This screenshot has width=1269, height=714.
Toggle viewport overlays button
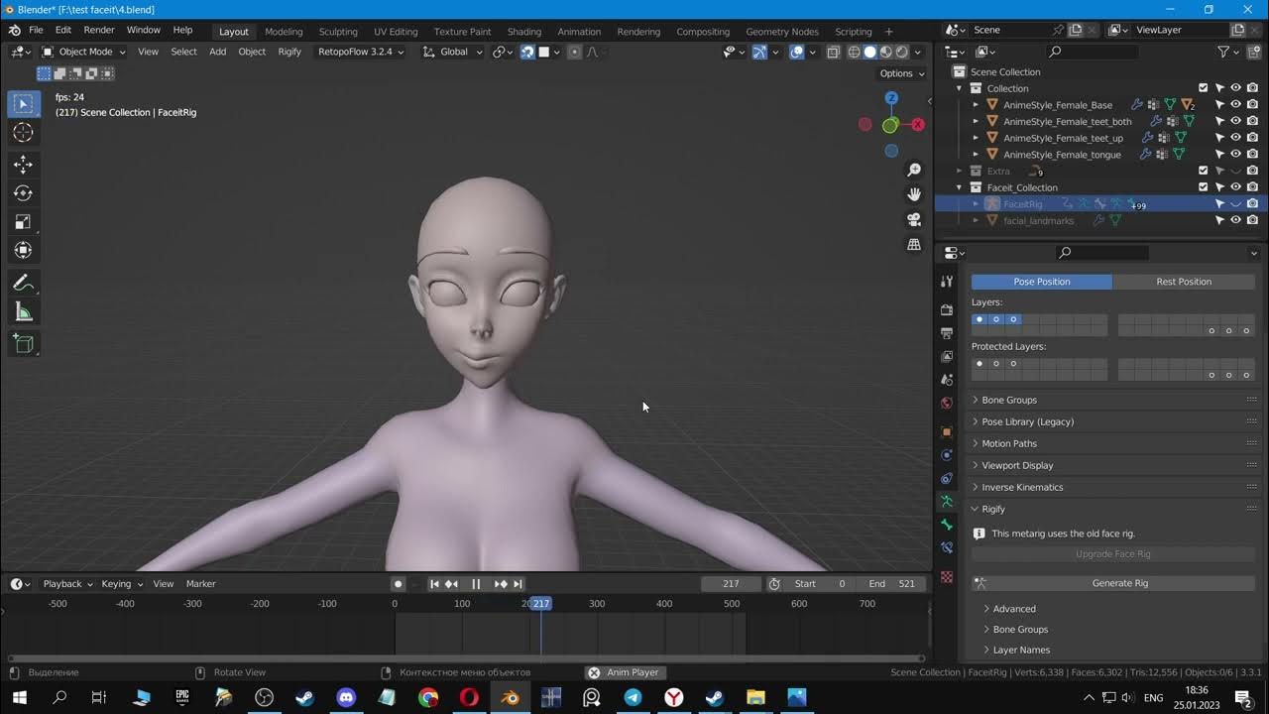click(797, 52)
